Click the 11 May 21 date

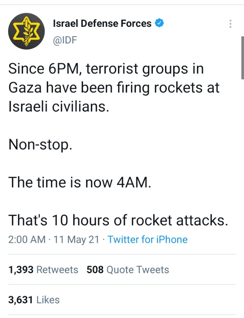point(76,240)
